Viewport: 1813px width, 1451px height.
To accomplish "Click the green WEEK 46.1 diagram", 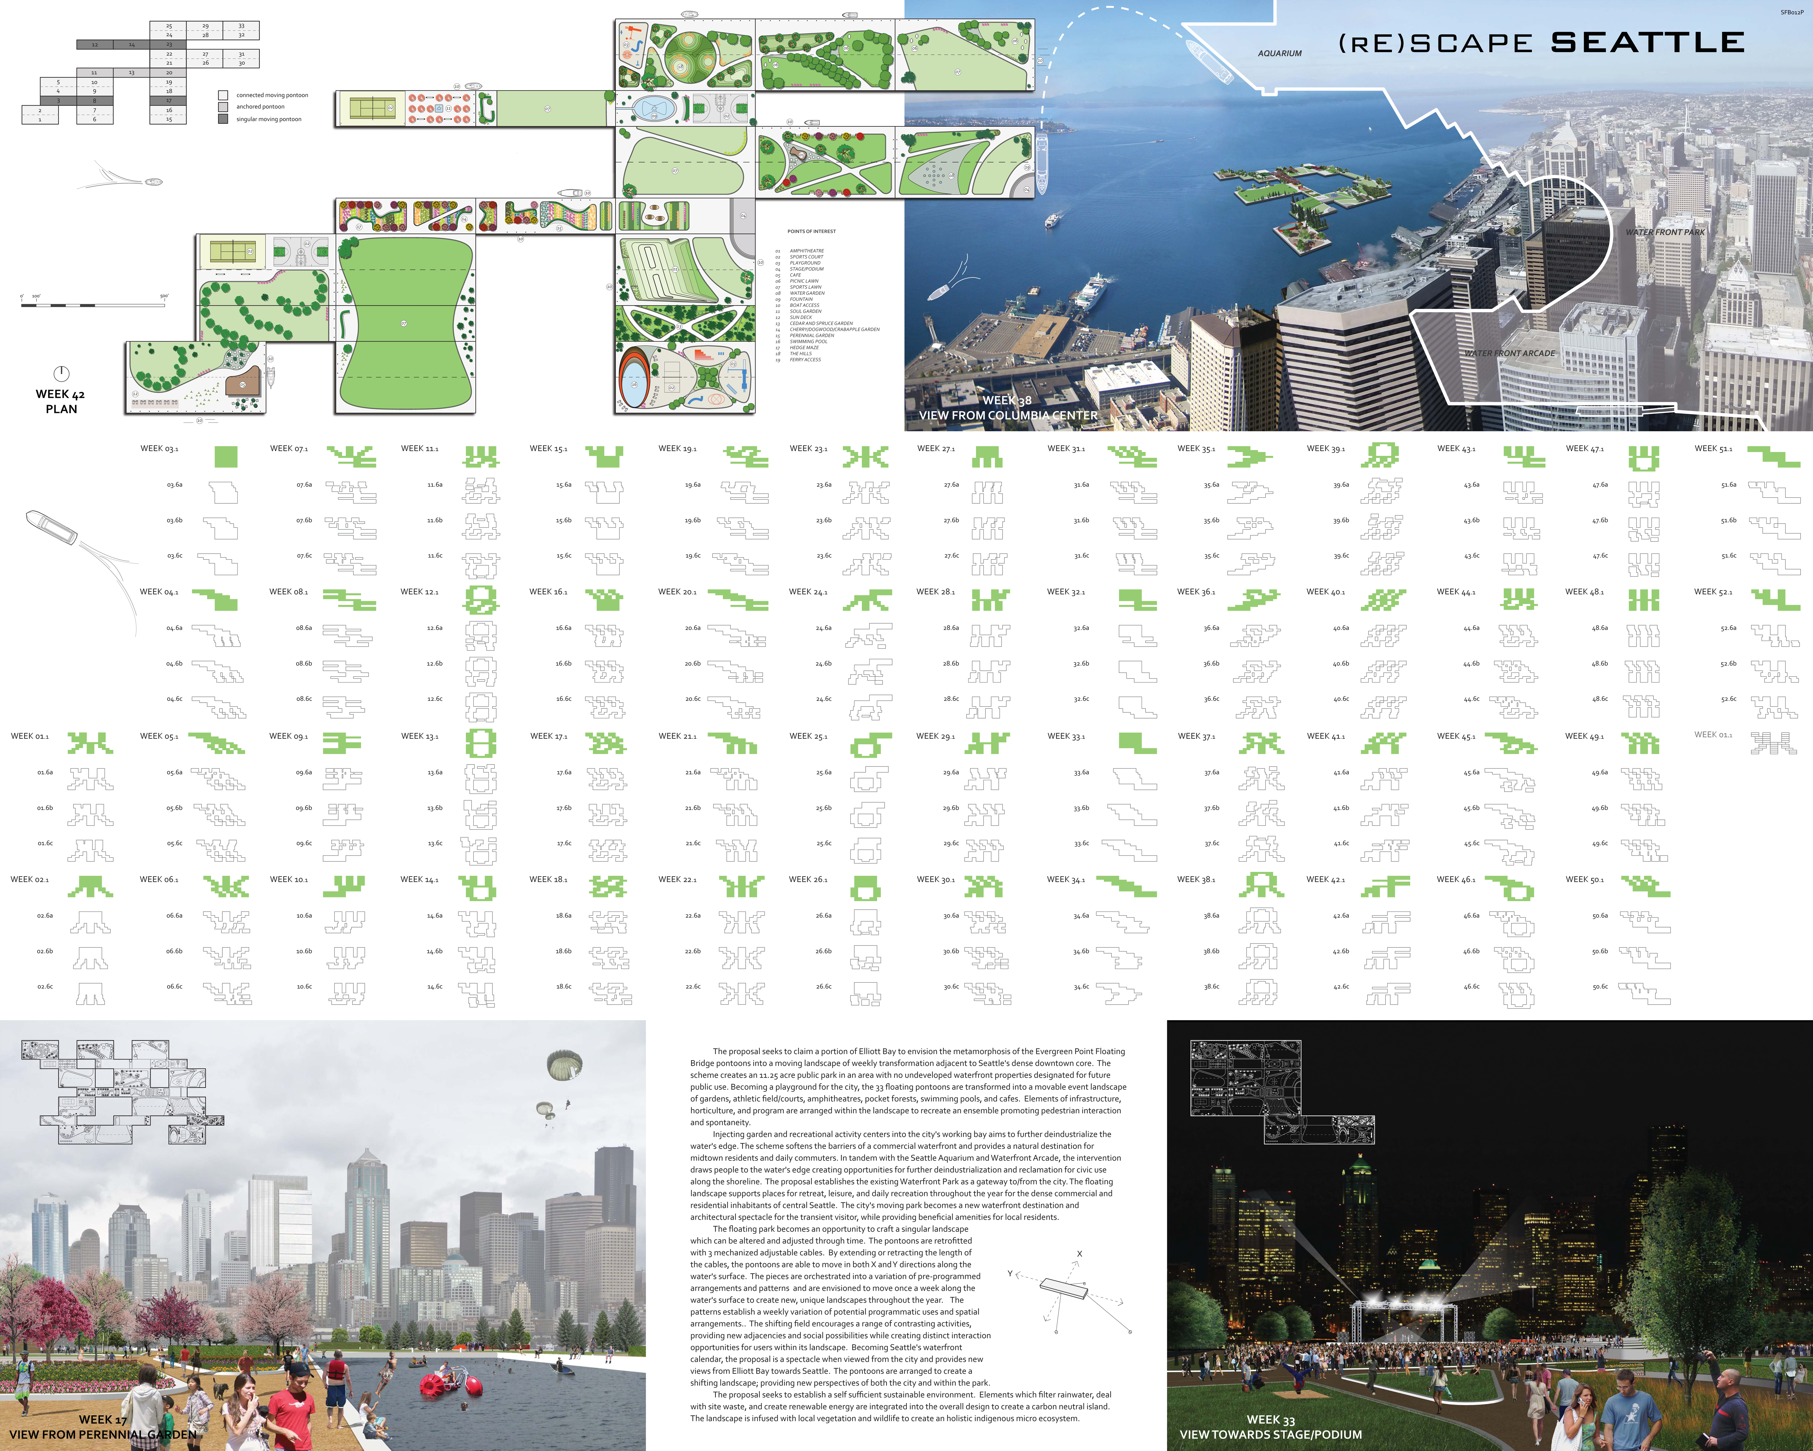I will [1509, 888].
